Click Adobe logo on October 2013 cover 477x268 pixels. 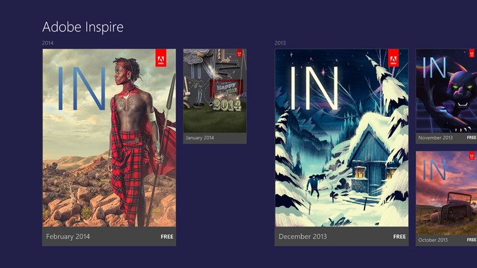pos(472,155)
